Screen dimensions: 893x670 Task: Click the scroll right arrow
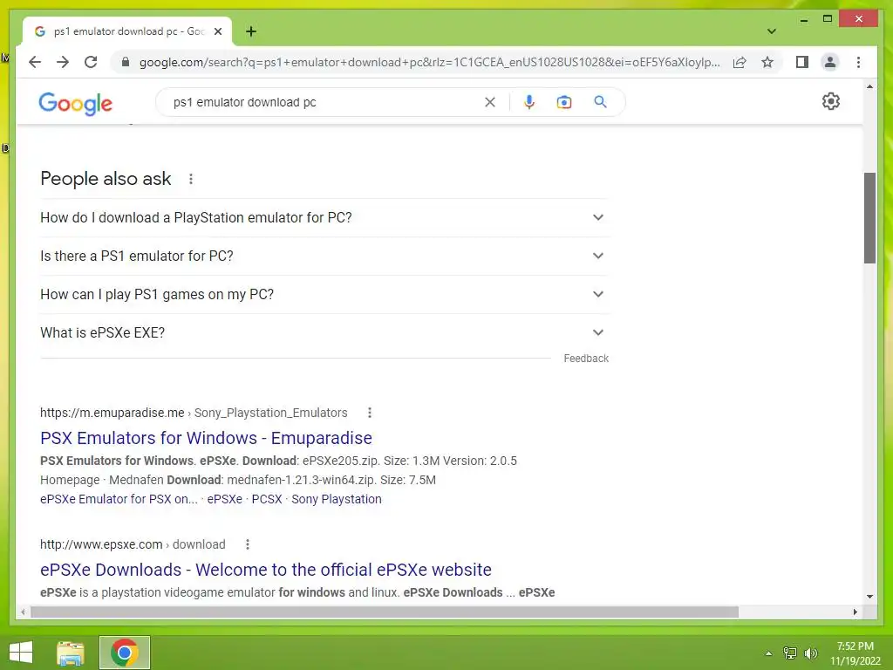pyautogui.click(x=855, y=612)
